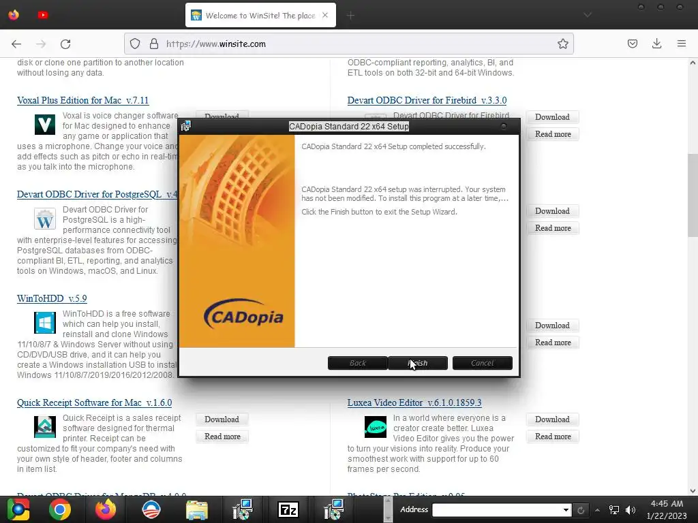Open the network icon in system tray
Viewport: 698px width, 523px height.
point(614,510)
